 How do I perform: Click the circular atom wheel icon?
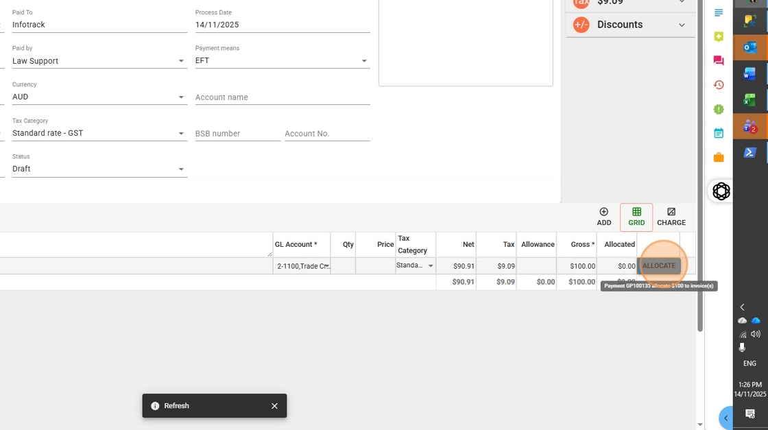pyautogui.click(x=721, y=191)
